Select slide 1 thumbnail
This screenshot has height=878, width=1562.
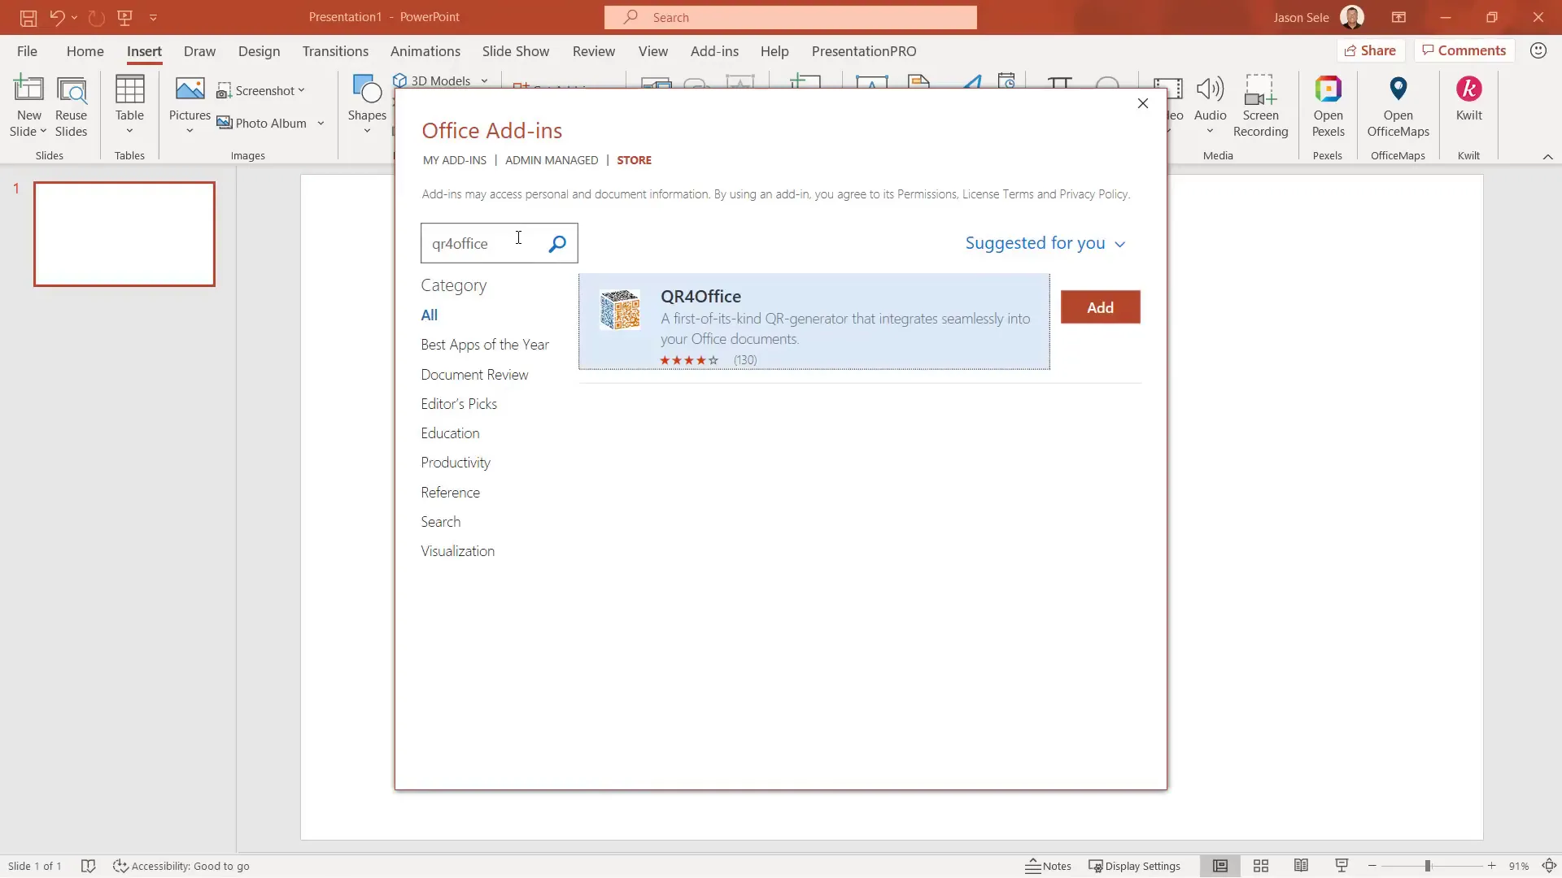[124, 234]
